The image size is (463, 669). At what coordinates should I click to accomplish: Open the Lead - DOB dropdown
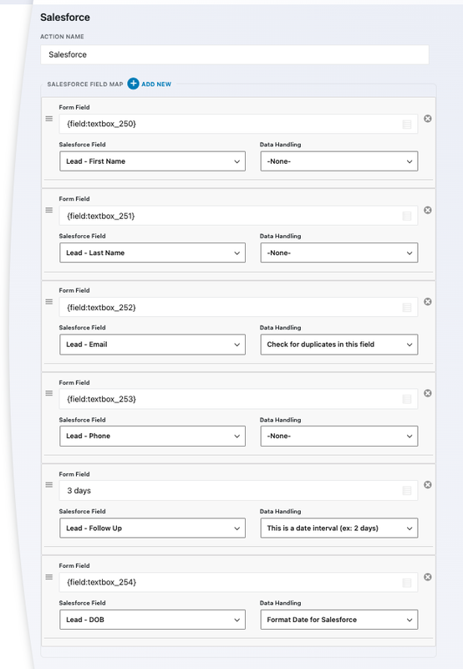tap(152, 620)
